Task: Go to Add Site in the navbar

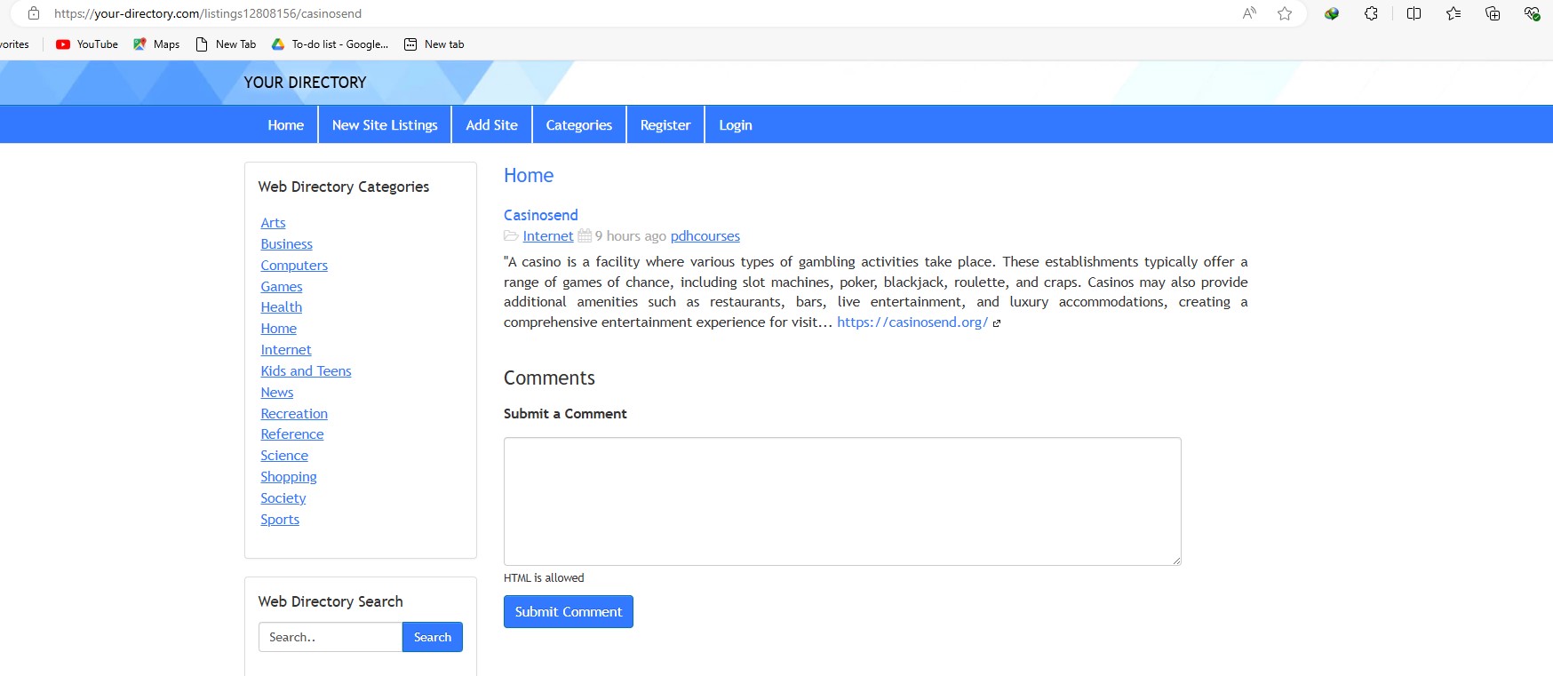Action: (x=492, y=125)
